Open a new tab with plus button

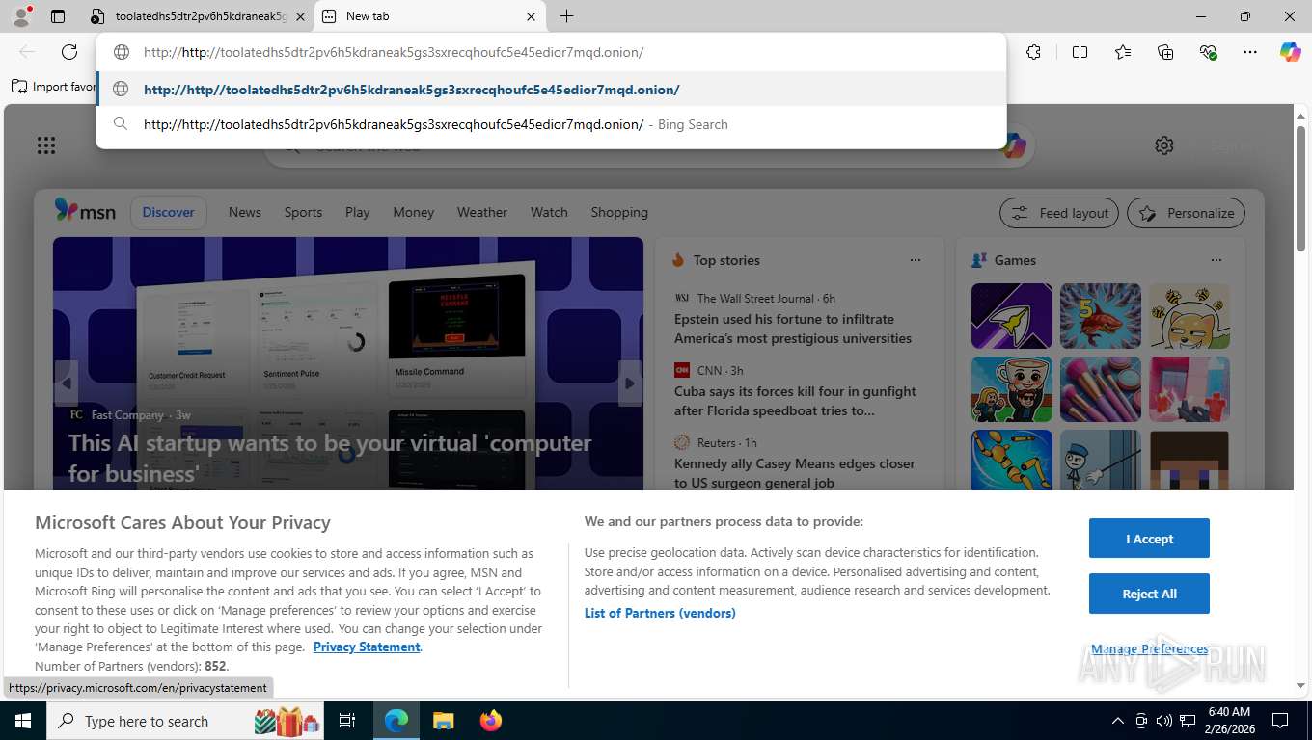click(566, 16)
